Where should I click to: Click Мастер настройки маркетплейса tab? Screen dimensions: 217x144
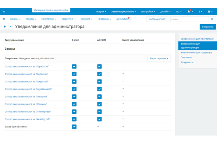click(x=51, y=10)
